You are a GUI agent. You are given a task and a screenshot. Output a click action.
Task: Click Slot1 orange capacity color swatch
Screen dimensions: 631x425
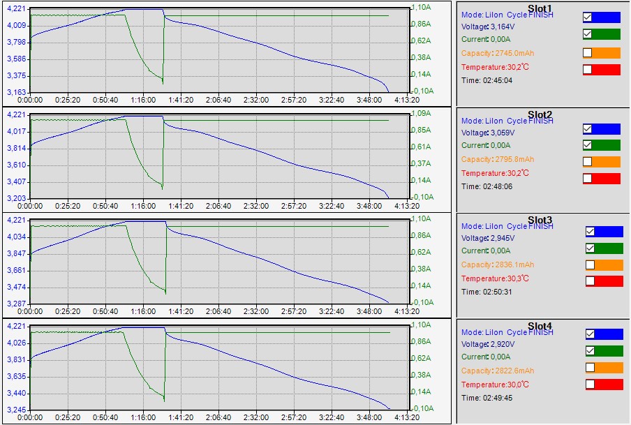pos(606,53)
